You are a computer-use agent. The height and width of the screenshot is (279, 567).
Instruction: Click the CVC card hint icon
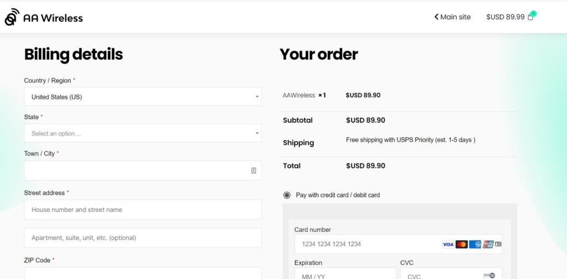coord(489,276)
